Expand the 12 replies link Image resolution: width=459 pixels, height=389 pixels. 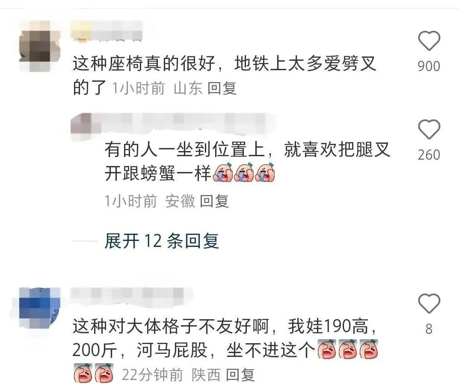tap(162, 241)
